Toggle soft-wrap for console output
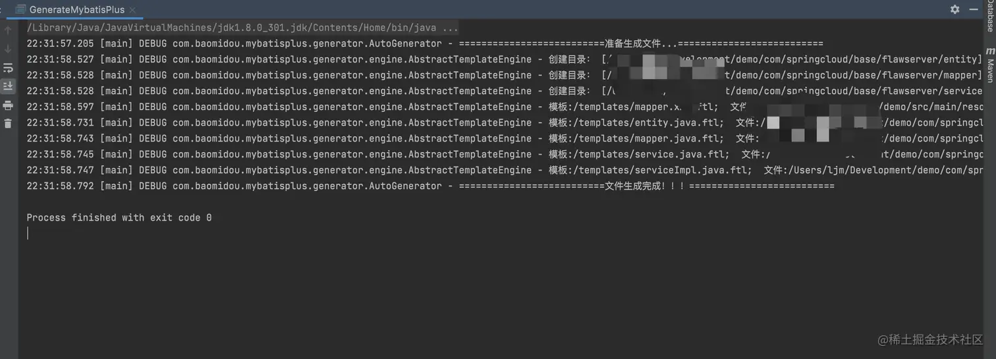 (8, 68)
